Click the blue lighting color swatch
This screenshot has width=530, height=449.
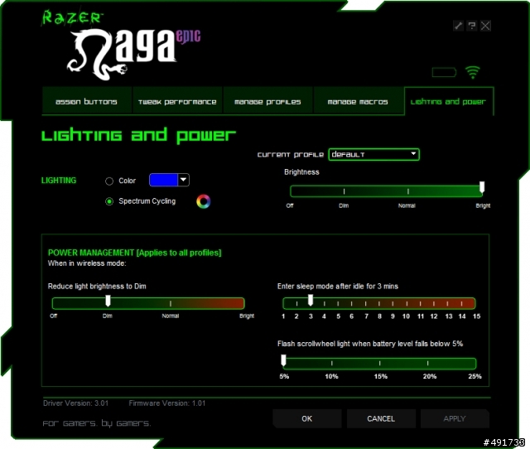(x=163, y=180)
